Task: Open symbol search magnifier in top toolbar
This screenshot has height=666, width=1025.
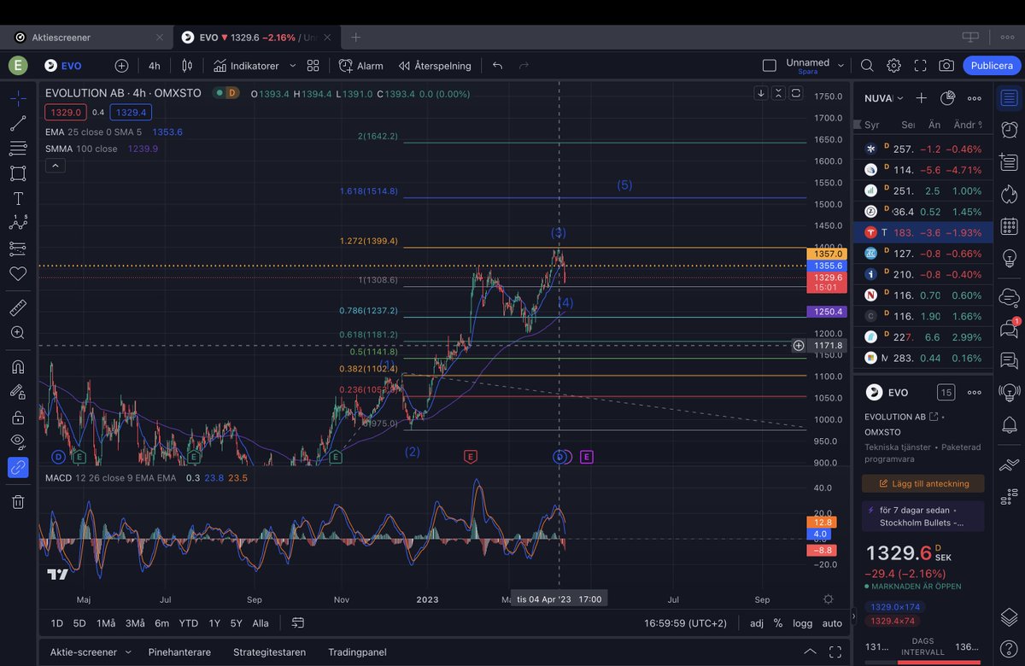Action: [867, 66]
